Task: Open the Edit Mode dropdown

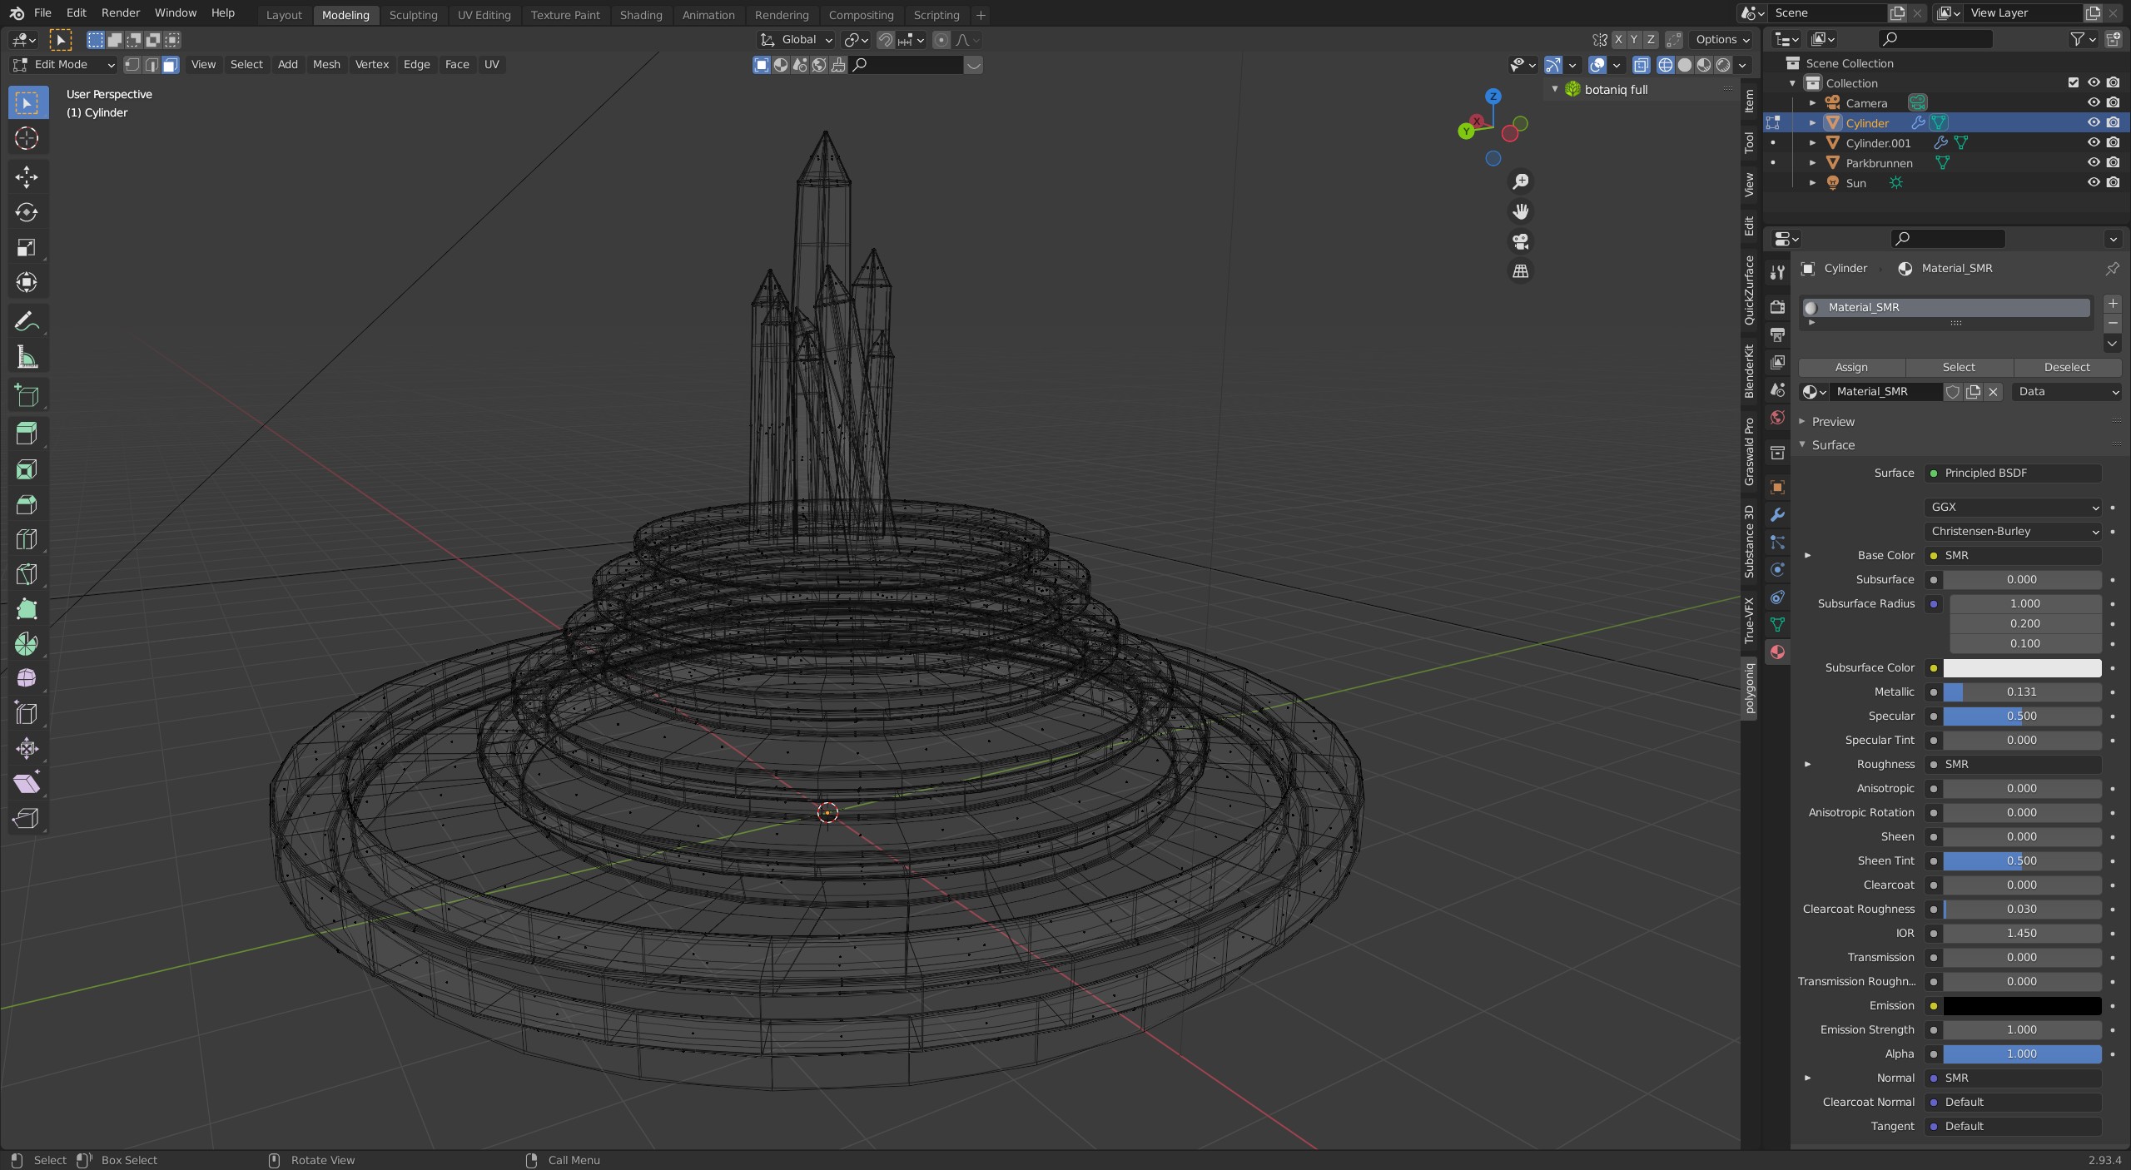Action: tap(63, 65)
